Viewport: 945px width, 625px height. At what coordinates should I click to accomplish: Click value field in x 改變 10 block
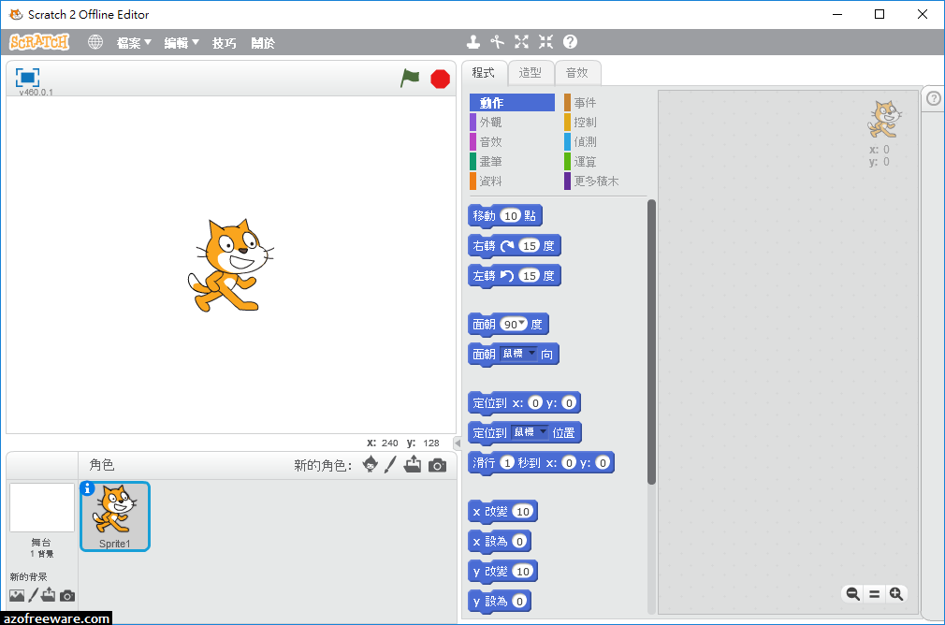tap(522, 511)
